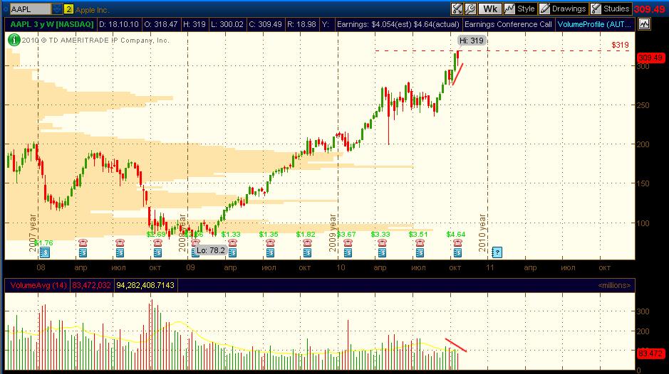Viewport: 669px width, 374px height.
Task: Click the chart mode icon right of VolumeProfile
Action: [644, 24]
